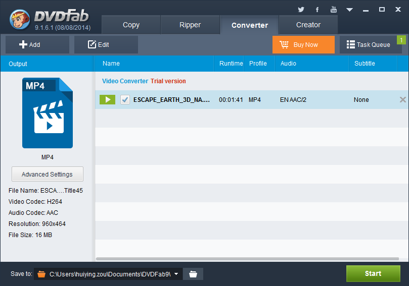
Task: Click the Save to path field
Action: (x=108, y=274)
